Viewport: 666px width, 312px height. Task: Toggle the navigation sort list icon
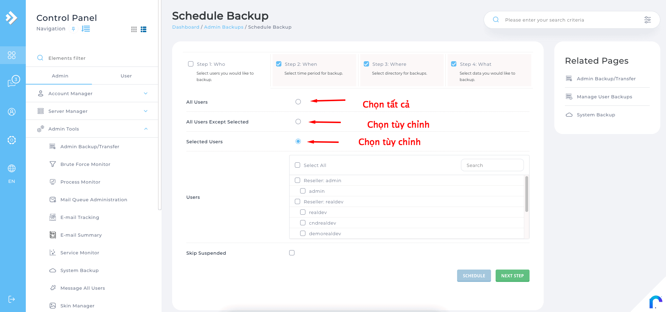click(x=86, y=29)
